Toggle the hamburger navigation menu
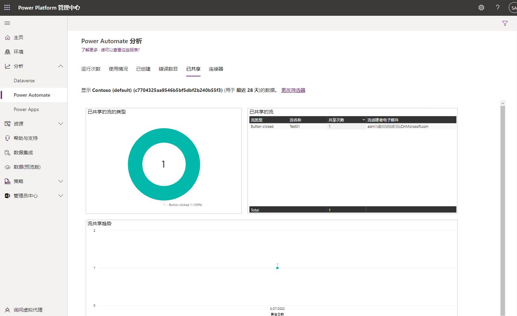The image size is (517, 316). click(x=7, y=23)
